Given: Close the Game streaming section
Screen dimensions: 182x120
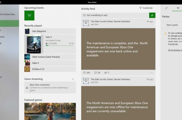Looking at the screenshot, I should (x=73, y=79).
